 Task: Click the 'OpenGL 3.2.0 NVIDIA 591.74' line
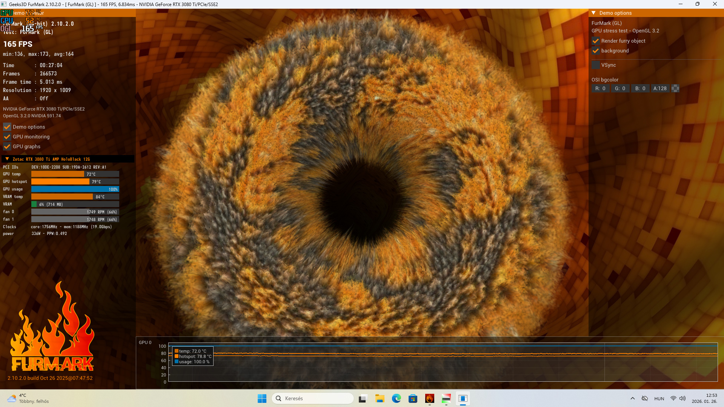coord(32,116)
